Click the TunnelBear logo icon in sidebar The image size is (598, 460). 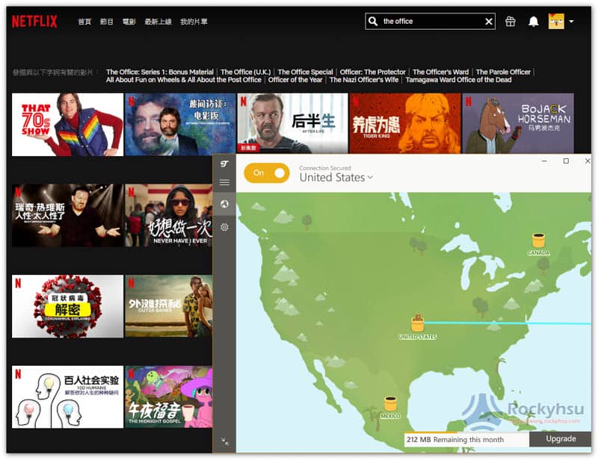224,164
